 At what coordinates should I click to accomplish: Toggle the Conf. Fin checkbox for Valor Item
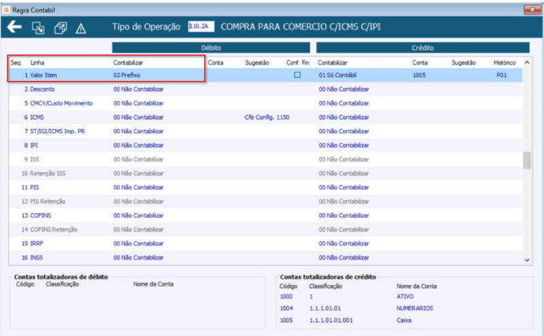[x=297, y=75]
